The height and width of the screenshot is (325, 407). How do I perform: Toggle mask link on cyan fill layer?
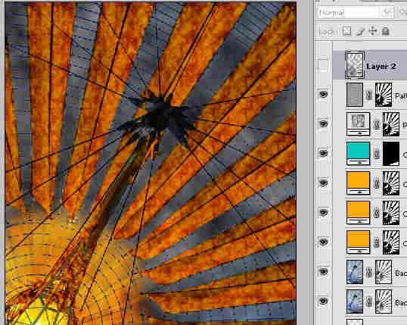tap(377, 154)
